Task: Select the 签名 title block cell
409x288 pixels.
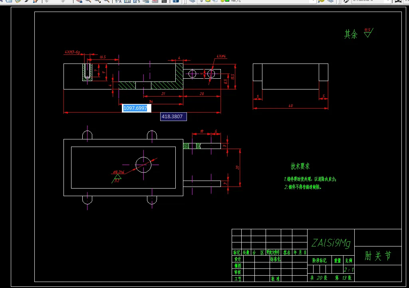Action: 287,252
